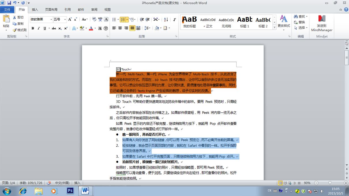Viewport: 349px width, 196px height.
Task: Toggle the bullet list button
Action: pos(114,19)
